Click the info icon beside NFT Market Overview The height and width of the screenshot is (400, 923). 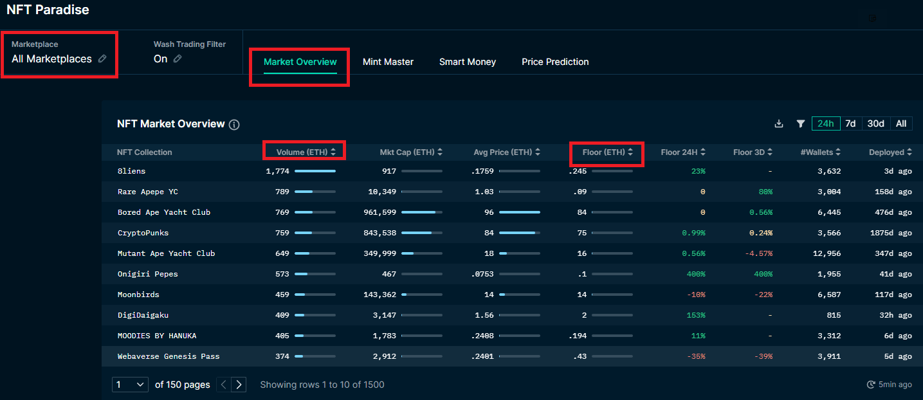click(x=234, y=125)
